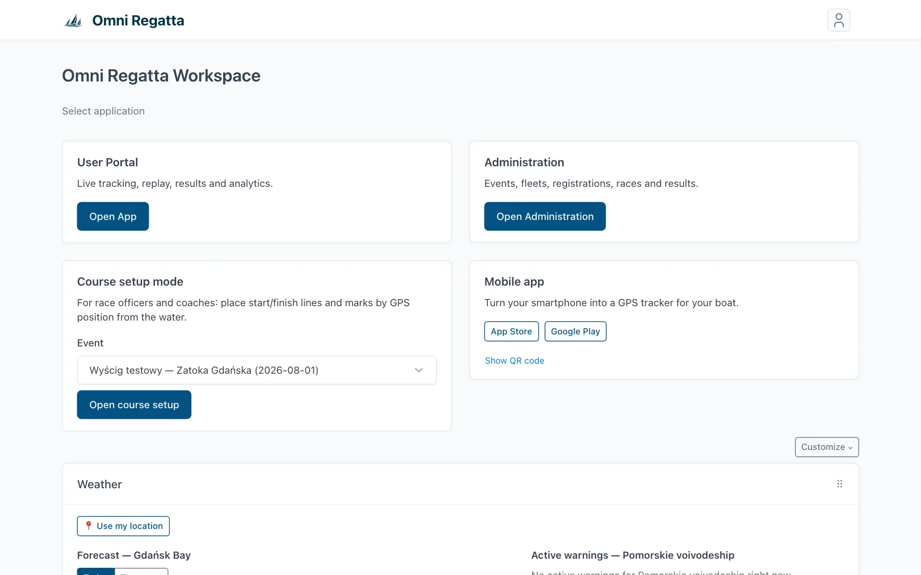Image resolution: width=921 pixels, height=575 pixels.
Task: Click the Event dropdown chevron arrow
Action: [419, 370]
